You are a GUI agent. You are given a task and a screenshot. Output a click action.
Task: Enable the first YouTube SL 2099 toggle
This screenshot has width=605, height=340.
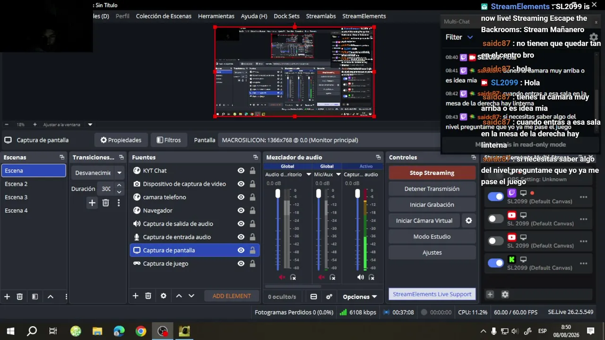tap(496, 219)
